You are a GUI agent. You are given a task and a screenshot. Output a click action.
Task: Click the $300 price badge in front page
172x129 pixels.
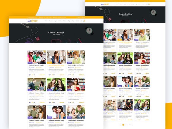click(x=30, y=90)
